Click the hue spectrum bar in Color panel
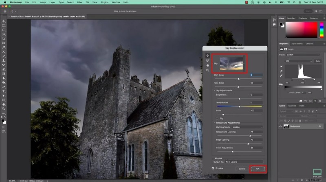Screen dimensions: 326x182 tap(322, 30)
